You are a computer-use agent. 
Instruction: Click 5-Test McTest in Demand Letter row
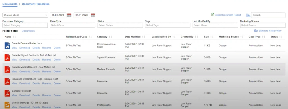[x=73, y=46]
